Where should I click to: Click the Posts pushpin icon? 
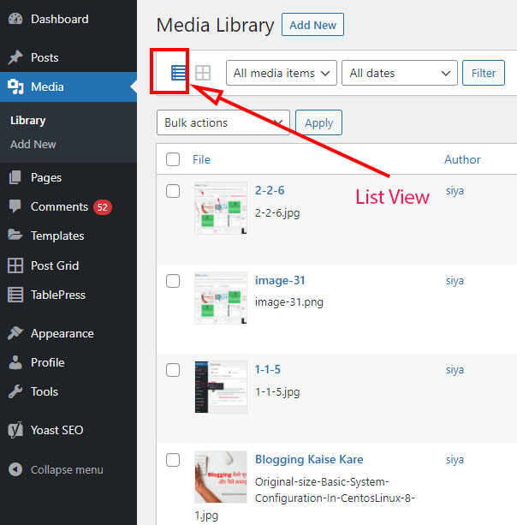[15, 57]
